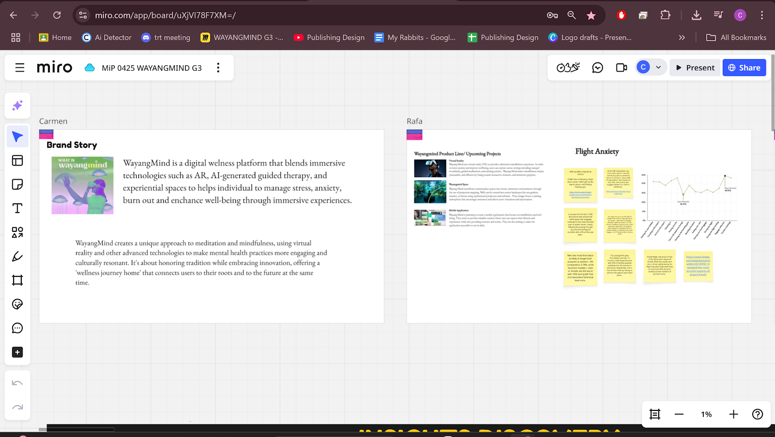Screen dimensions: 775x437
Task: Open the activities and reactions icon
Action: tap(568, 68)
